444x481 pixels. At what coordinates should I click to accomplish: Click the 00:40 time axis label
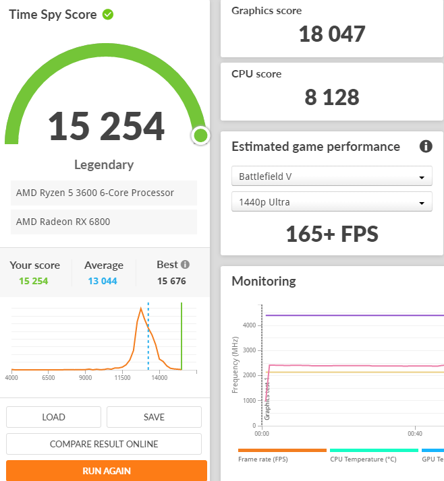415,434
